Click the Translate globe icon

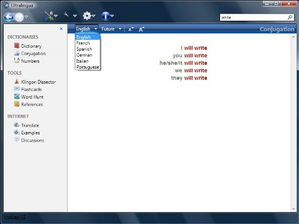[17, 125]
